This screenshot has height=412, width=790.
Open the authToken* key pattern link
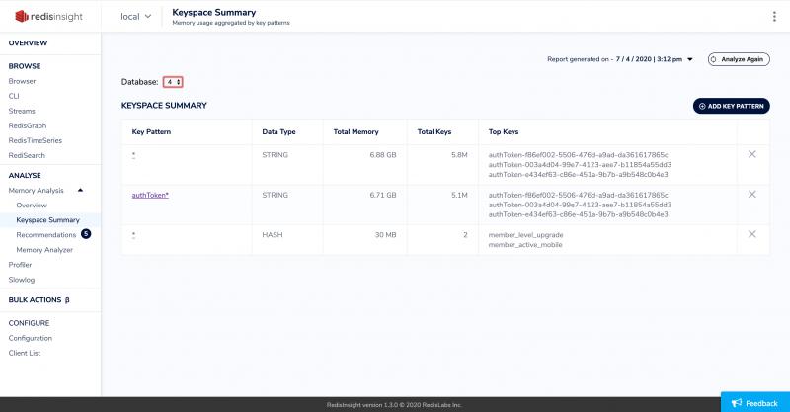[x=150, y=195]
